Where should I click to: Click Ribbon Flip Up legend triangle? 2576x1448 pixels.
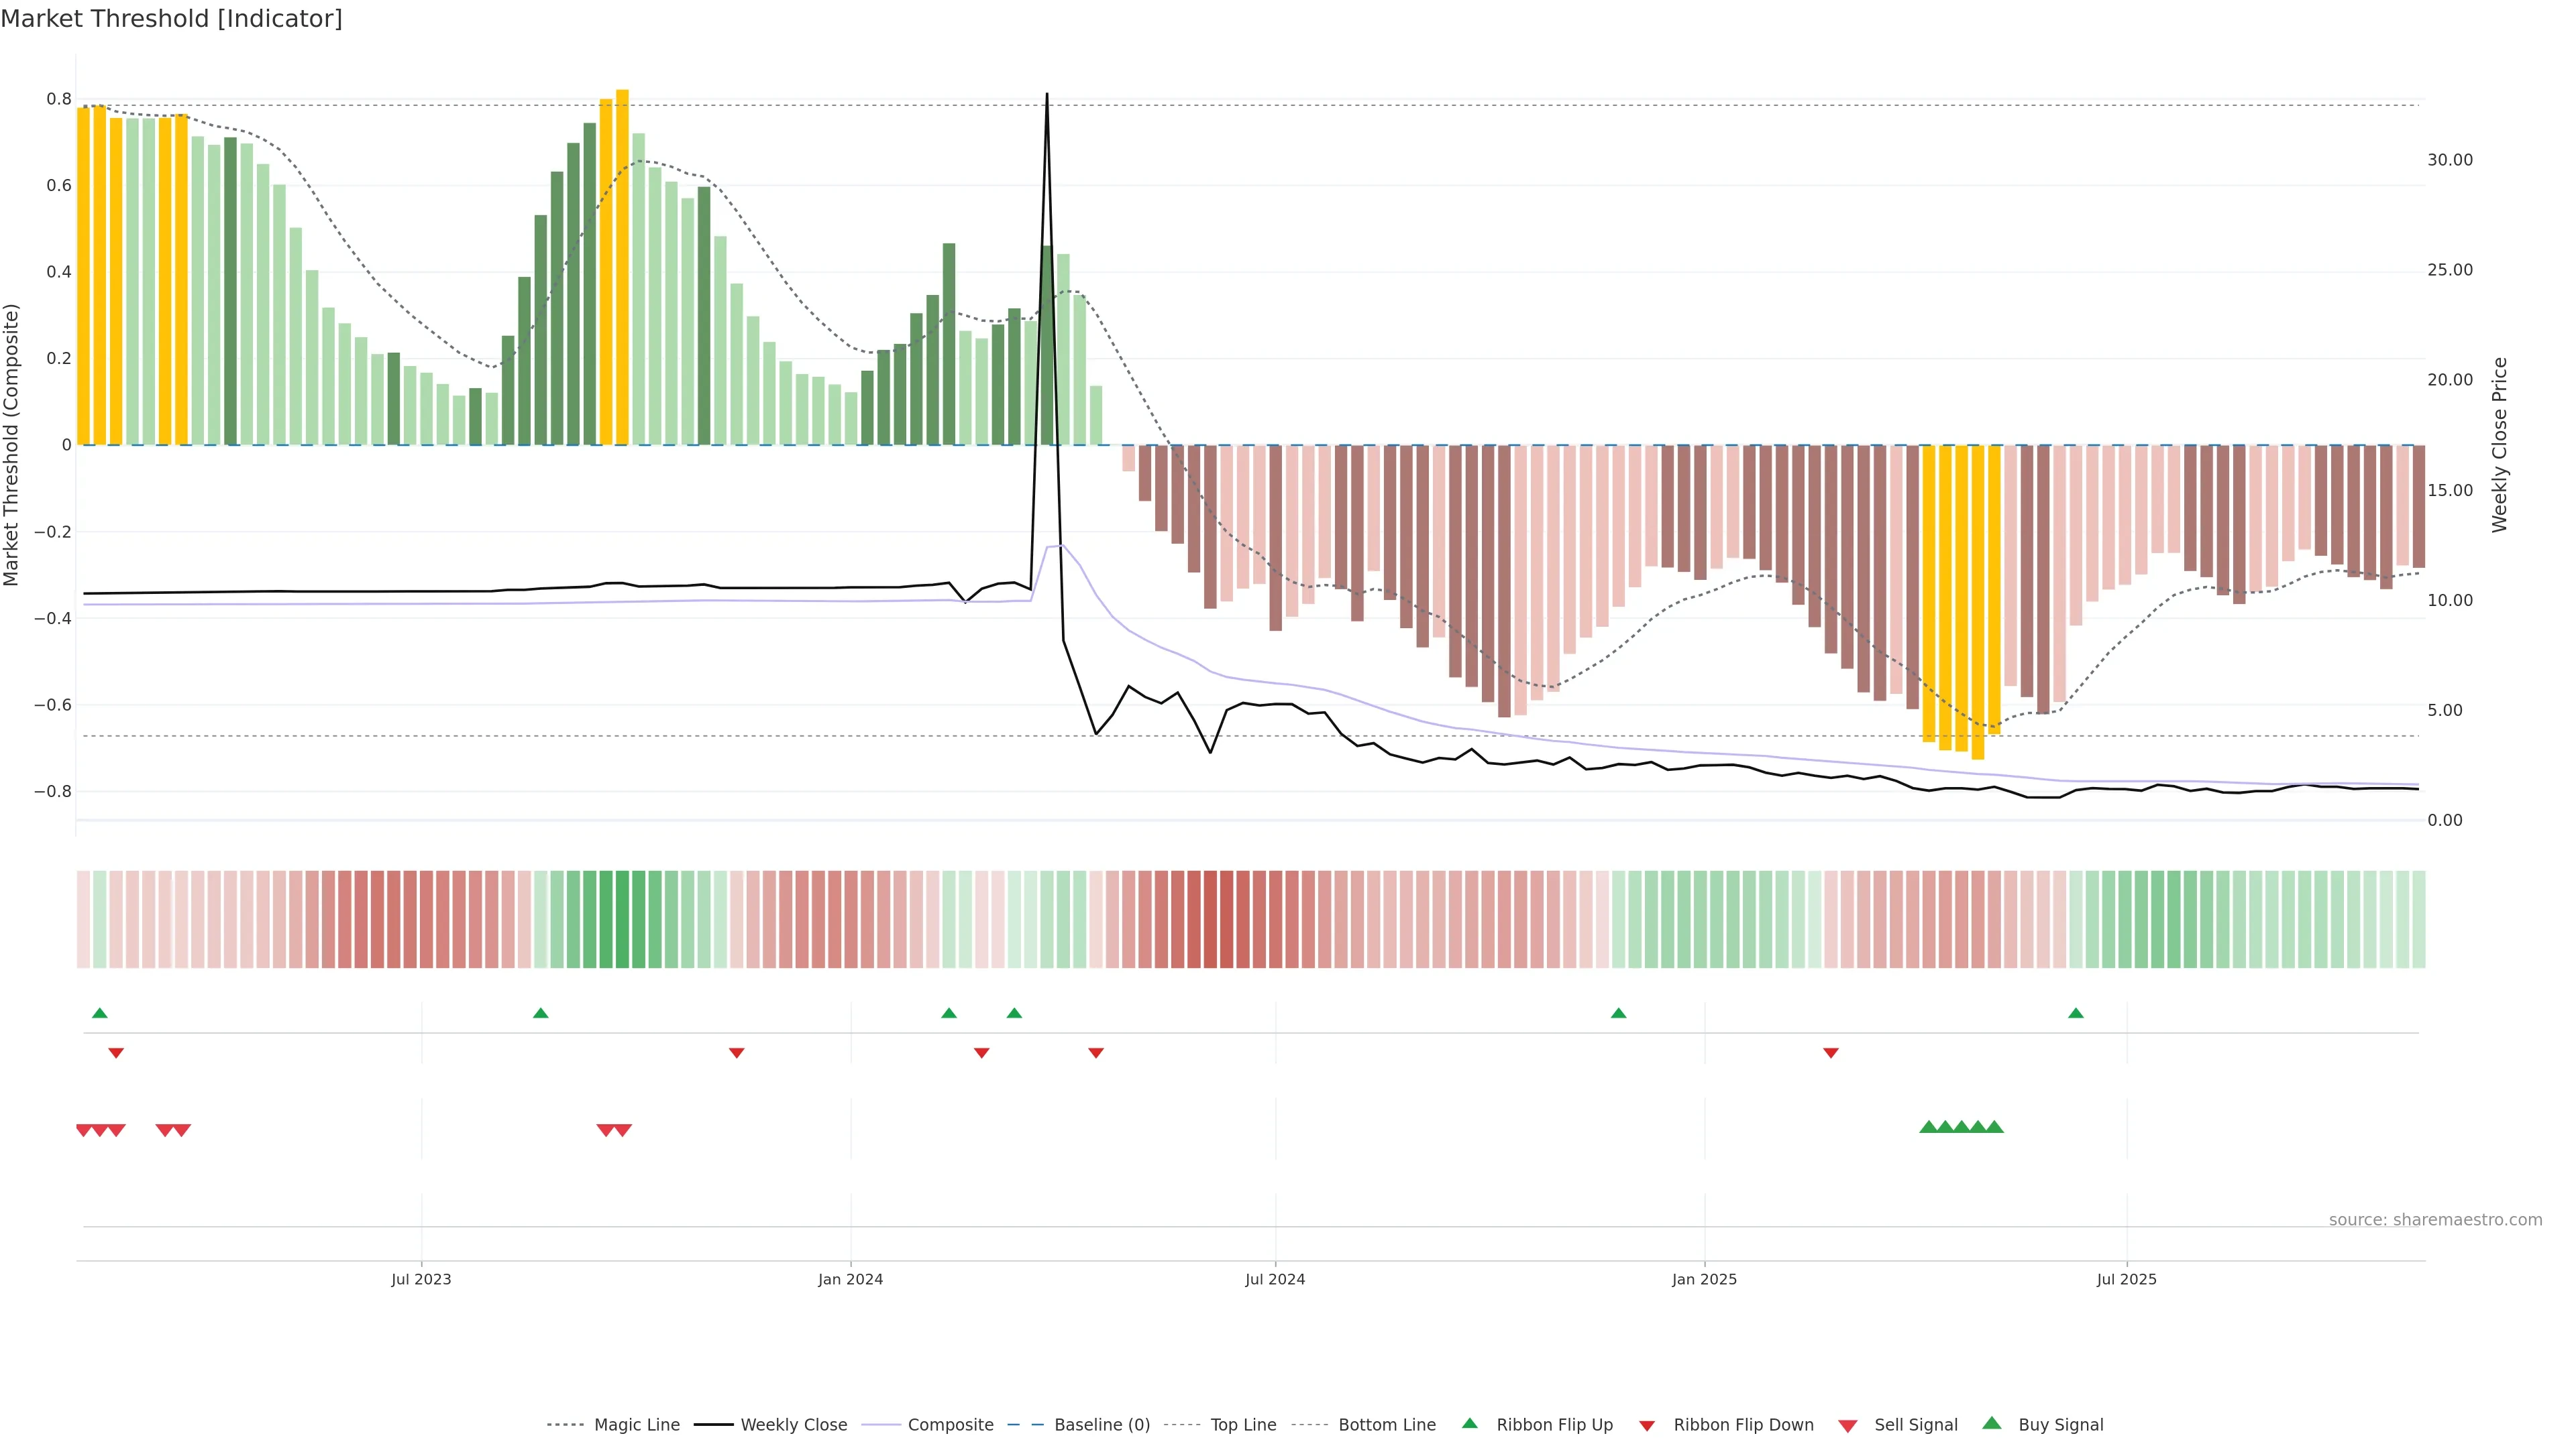pos(1469,1423)
